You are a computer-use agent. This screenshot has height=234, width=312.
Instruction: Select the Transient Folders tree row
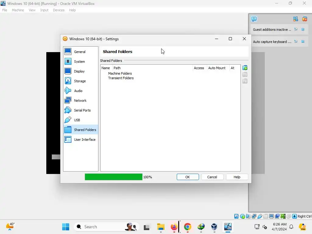tap(121, 78)
